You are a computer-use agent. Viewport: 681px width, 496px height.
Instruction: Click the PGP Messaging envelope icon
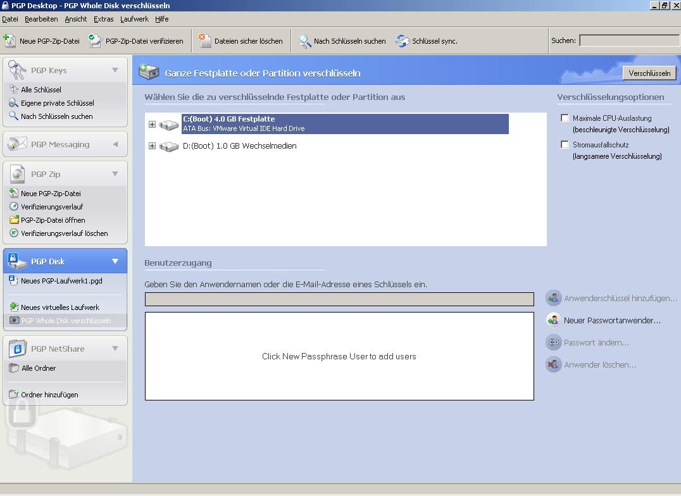[17, 144]
